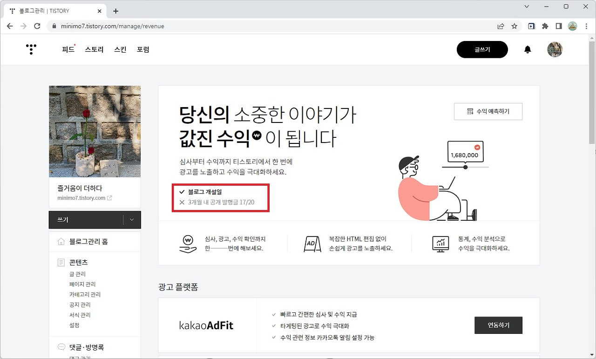
Task: Open the Tistory logo home
Action: point(31,49)
